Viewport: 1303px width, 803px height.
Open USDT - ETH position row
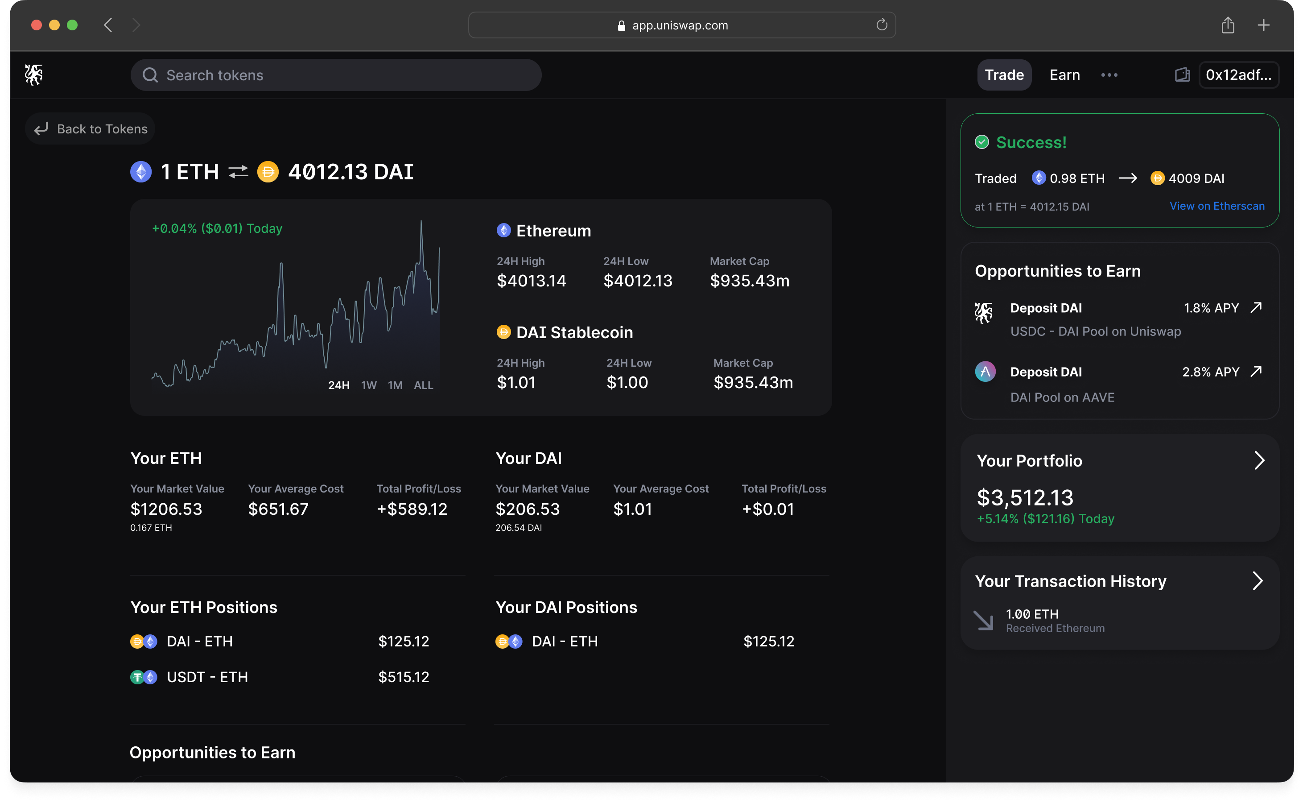pos(280,677)
